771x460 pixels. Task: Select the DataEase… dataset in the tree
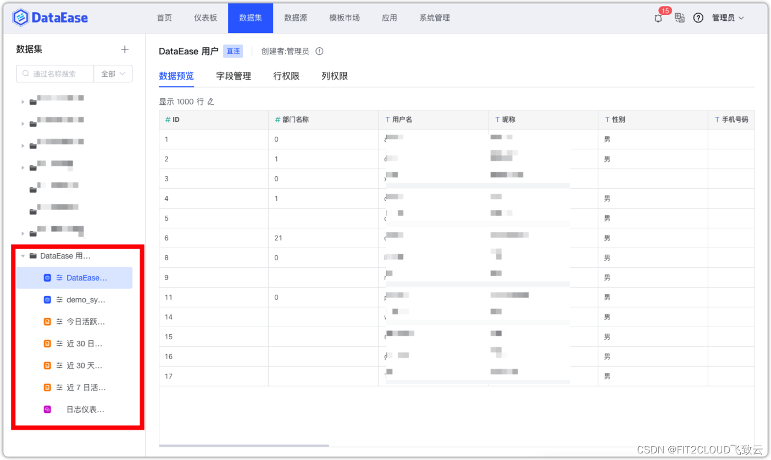tap(74, 278)
